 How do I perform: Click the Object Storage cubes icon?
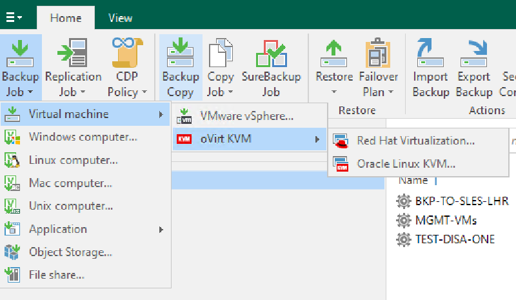click(12, 252)
